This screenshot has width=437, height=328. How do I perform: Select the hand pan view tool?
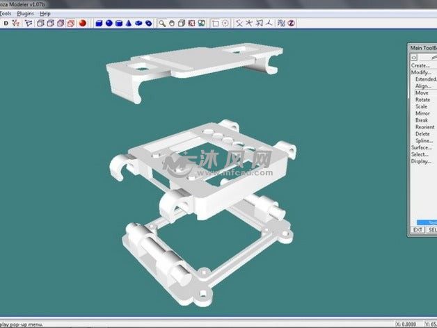point(172,23)
